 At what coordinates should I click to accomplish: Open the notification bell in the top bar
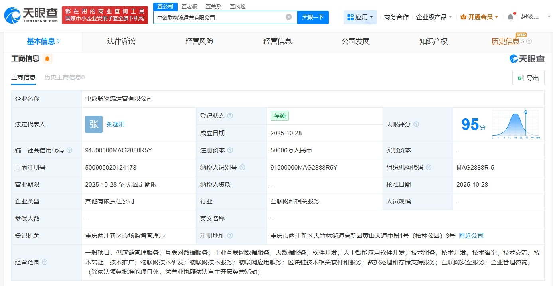(510, 16)
